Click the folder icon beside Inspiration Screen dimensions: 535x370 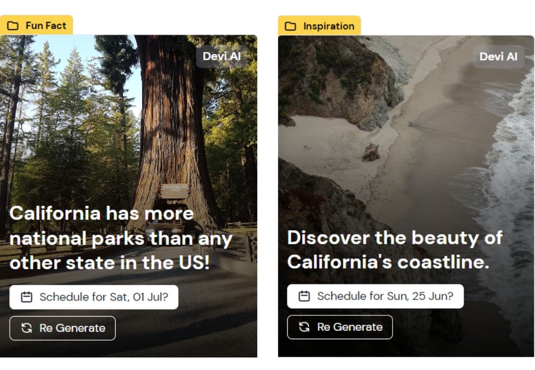291,26
